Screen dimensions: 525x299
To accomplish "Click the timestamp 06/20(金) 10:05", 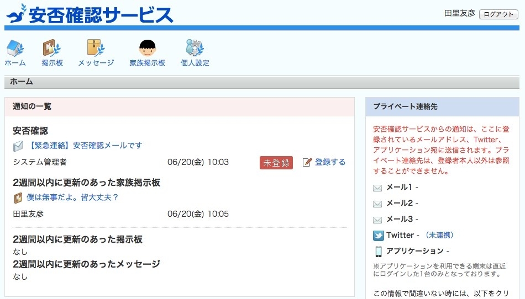I will [x=198, y=214].
